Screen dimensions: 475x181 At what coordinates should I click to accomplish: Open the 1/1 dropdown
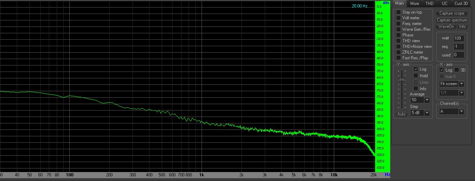click(452, 93)
